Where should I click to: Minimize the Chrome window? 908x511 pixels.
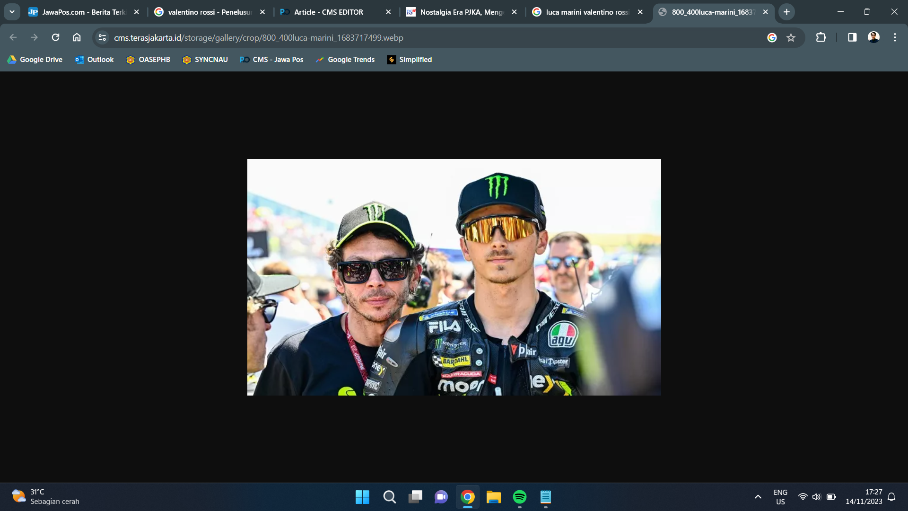840,12
